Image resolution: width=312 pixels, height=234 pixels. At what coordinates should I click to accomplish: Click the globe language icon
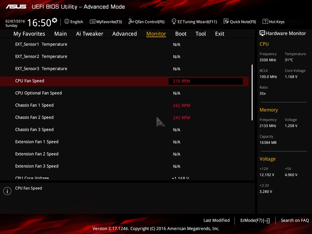[67, 21]
